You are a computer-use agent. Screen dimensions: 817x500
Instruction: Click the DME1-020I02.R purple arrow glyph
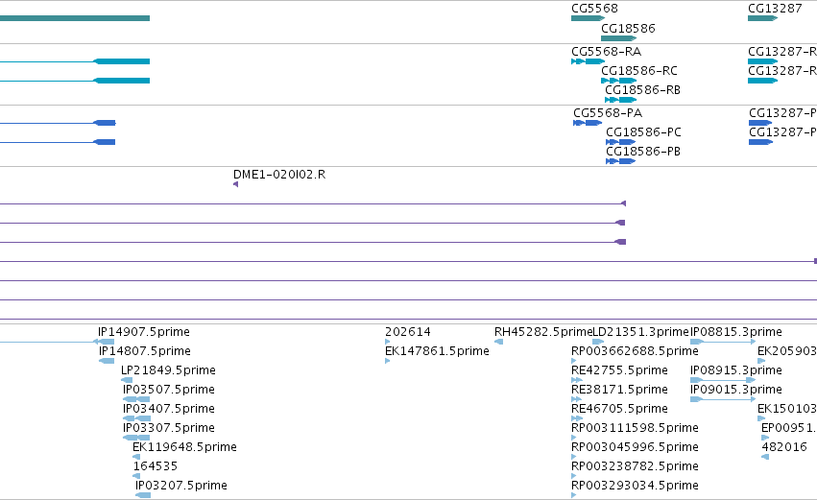click(235, 184)
